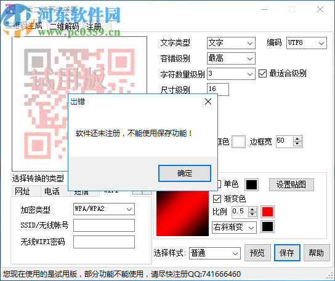This screenshot has height=281, width=335.
Task: Click the 边框宽 value field
Action: coord(285,141)
